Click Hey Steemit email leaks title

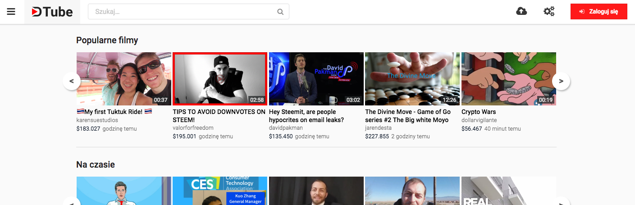point(306,116)
